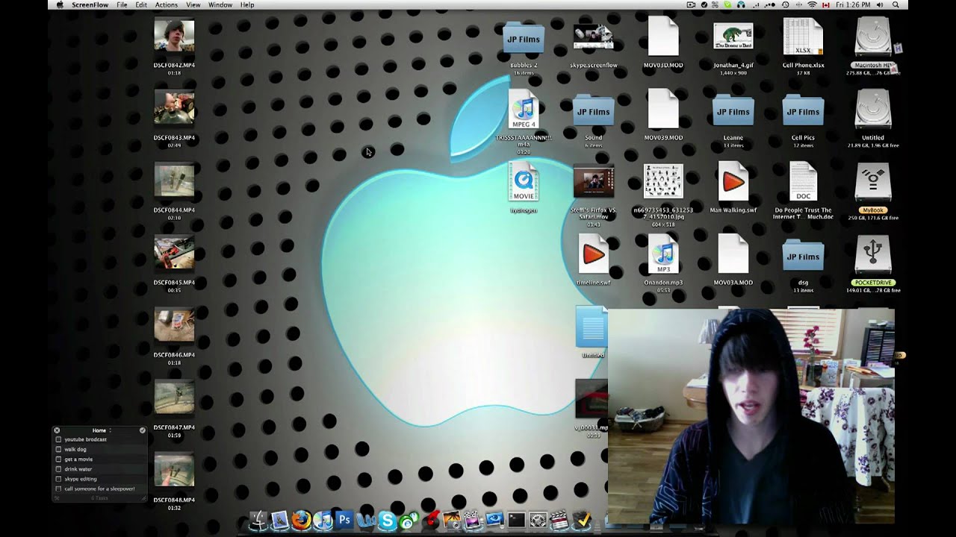Check the drink water task
Viewport: 956px width, 537px height.
coord(58,469)
